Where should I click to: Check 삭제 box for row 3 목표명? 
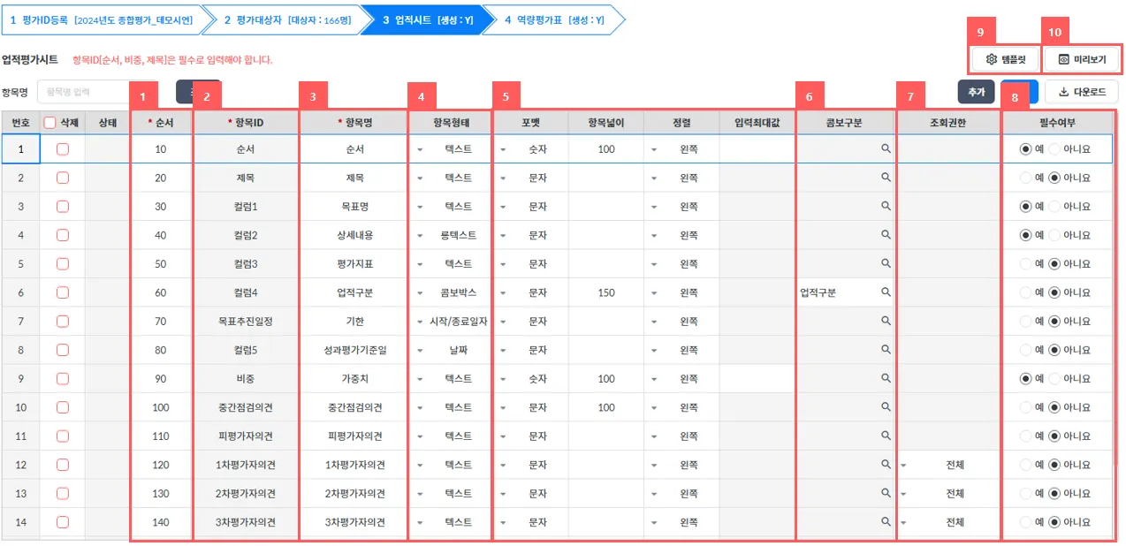[63, 207]
